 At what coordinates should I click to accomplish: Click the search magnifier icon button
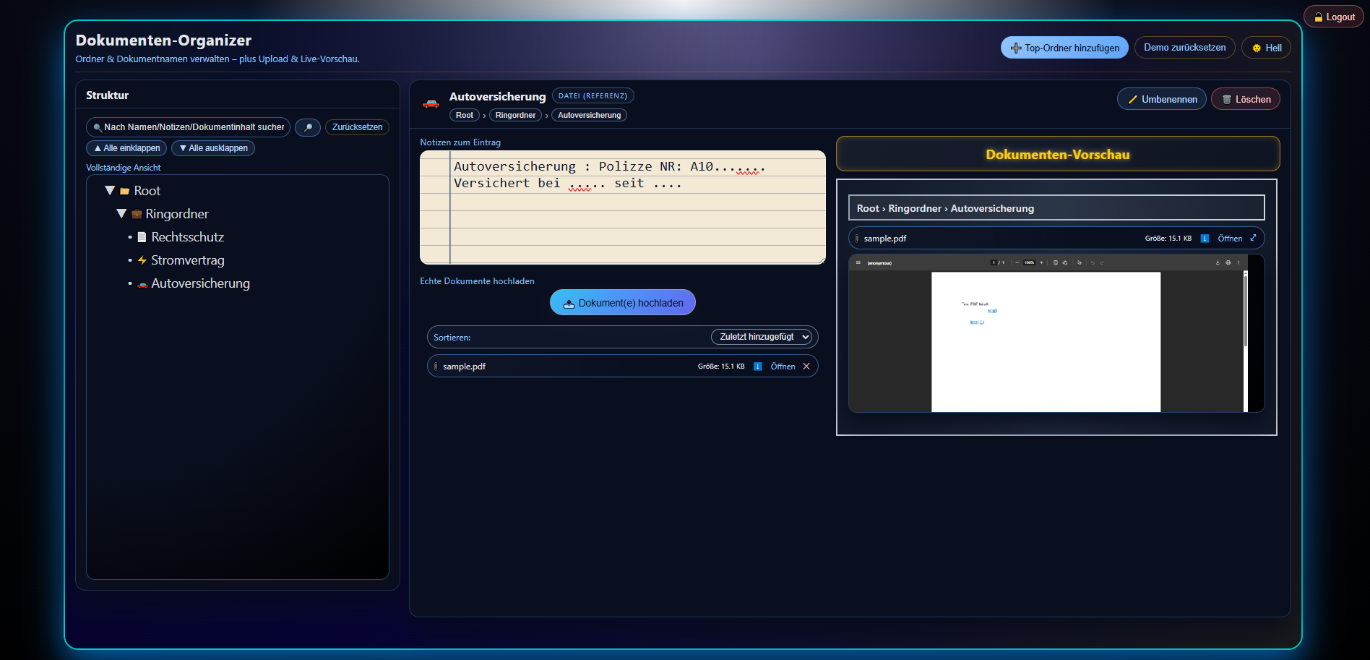coord(308,127)
